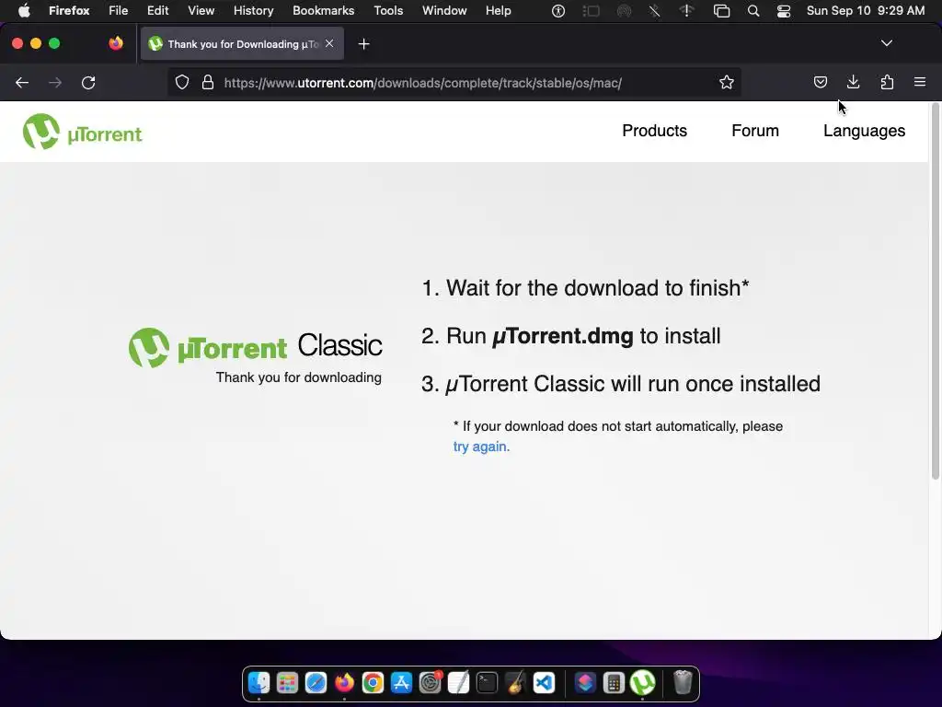This screenshot has width=942, height=707.
Task: Click the Screen Mirroring menu bar icon
Action: (721, 11)
